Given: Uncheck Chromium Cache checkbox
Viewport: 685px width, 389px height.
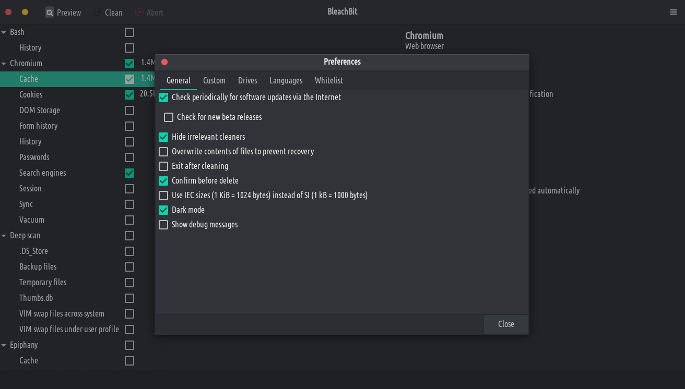Looking at the screenshot, I should point(129,79).
